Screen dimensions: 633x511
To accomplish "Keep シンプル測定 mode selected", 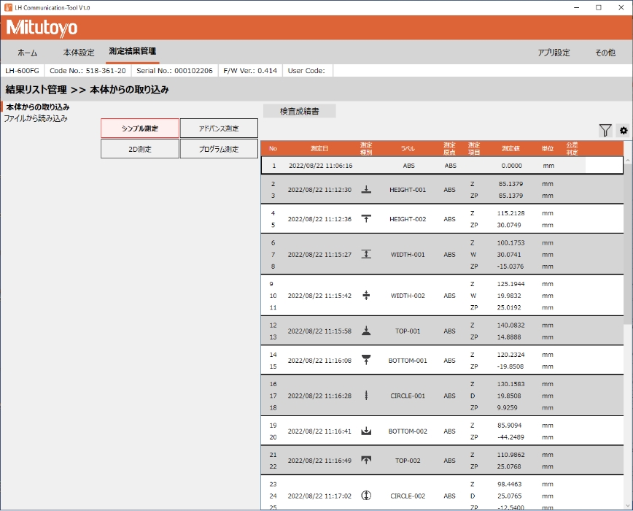I will pos(140,128).
